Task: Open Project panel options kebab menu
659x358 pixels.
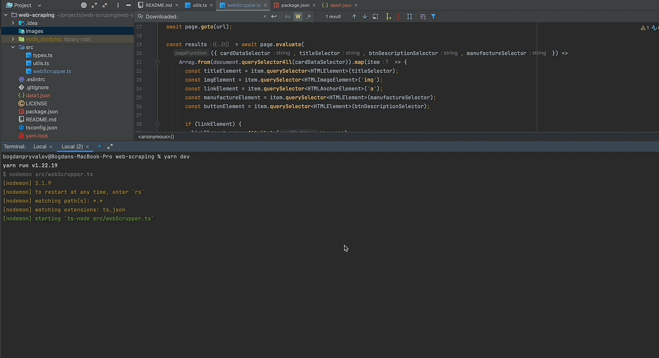Action: click(118, 5)
